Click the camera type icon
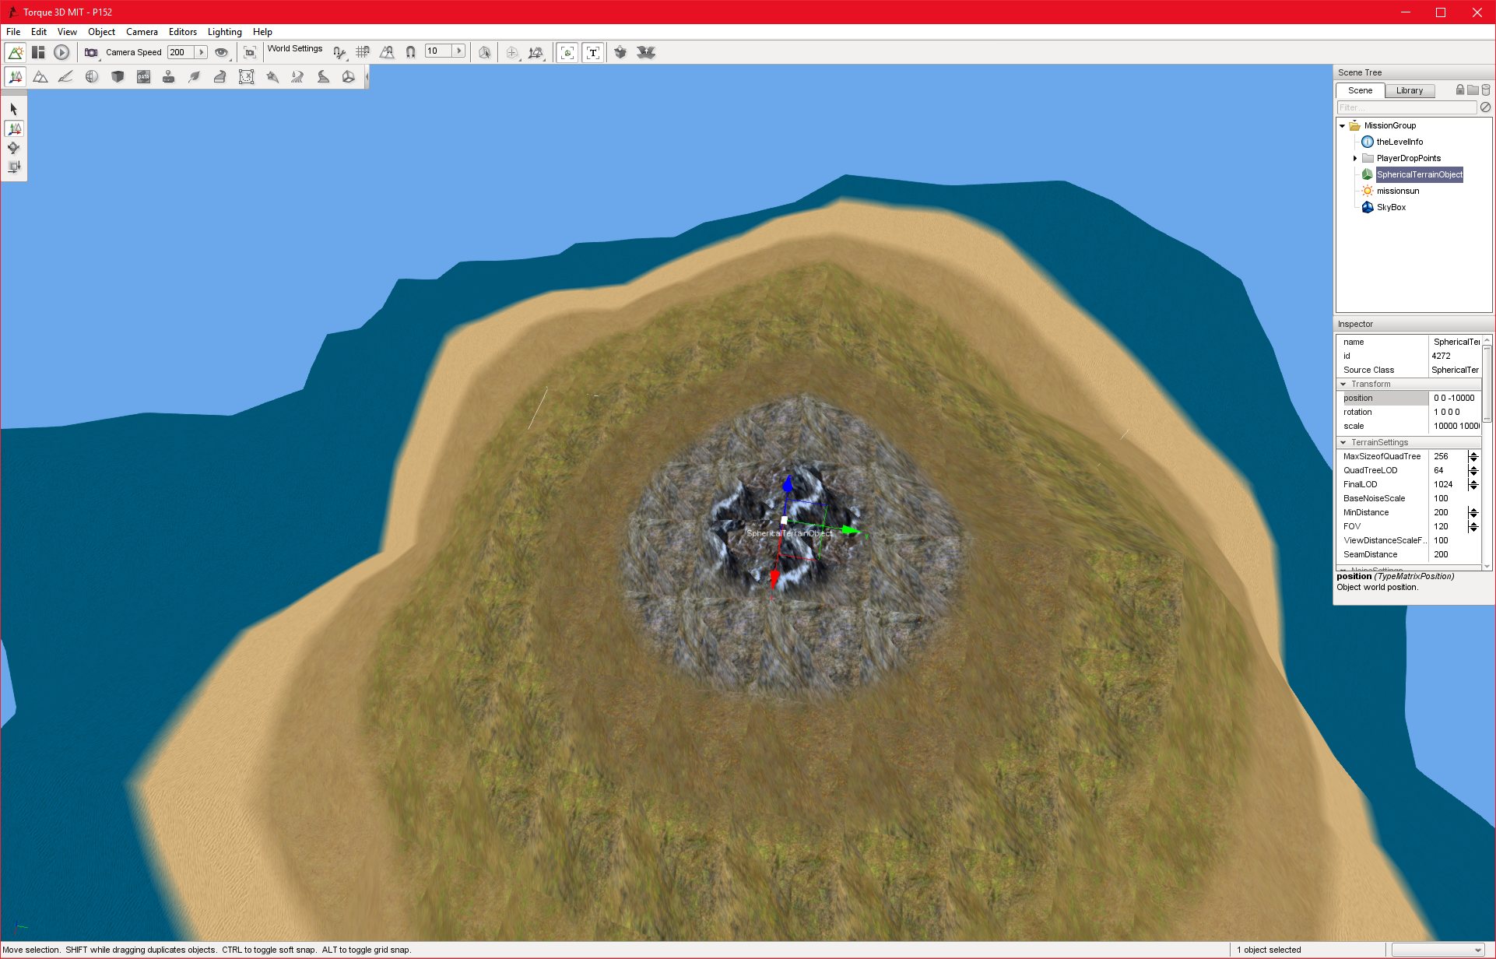 (x=91, y=52)
